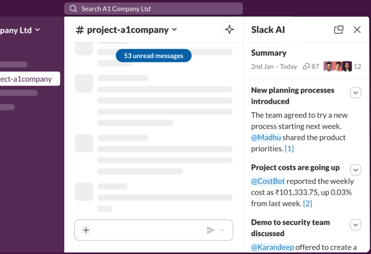Collapse the Project costs are going up section
The width and height of the screenshot is (371, 254).
355,170
